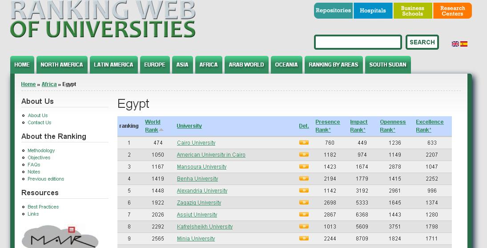Screen dimensions: 487x248
Task: Open Best Practices sidebar link
Action: [43, 207]
